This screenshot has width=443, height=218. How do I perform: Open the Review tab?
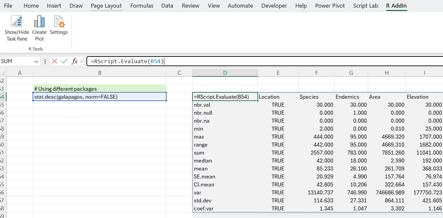click(x=191, y=6)
